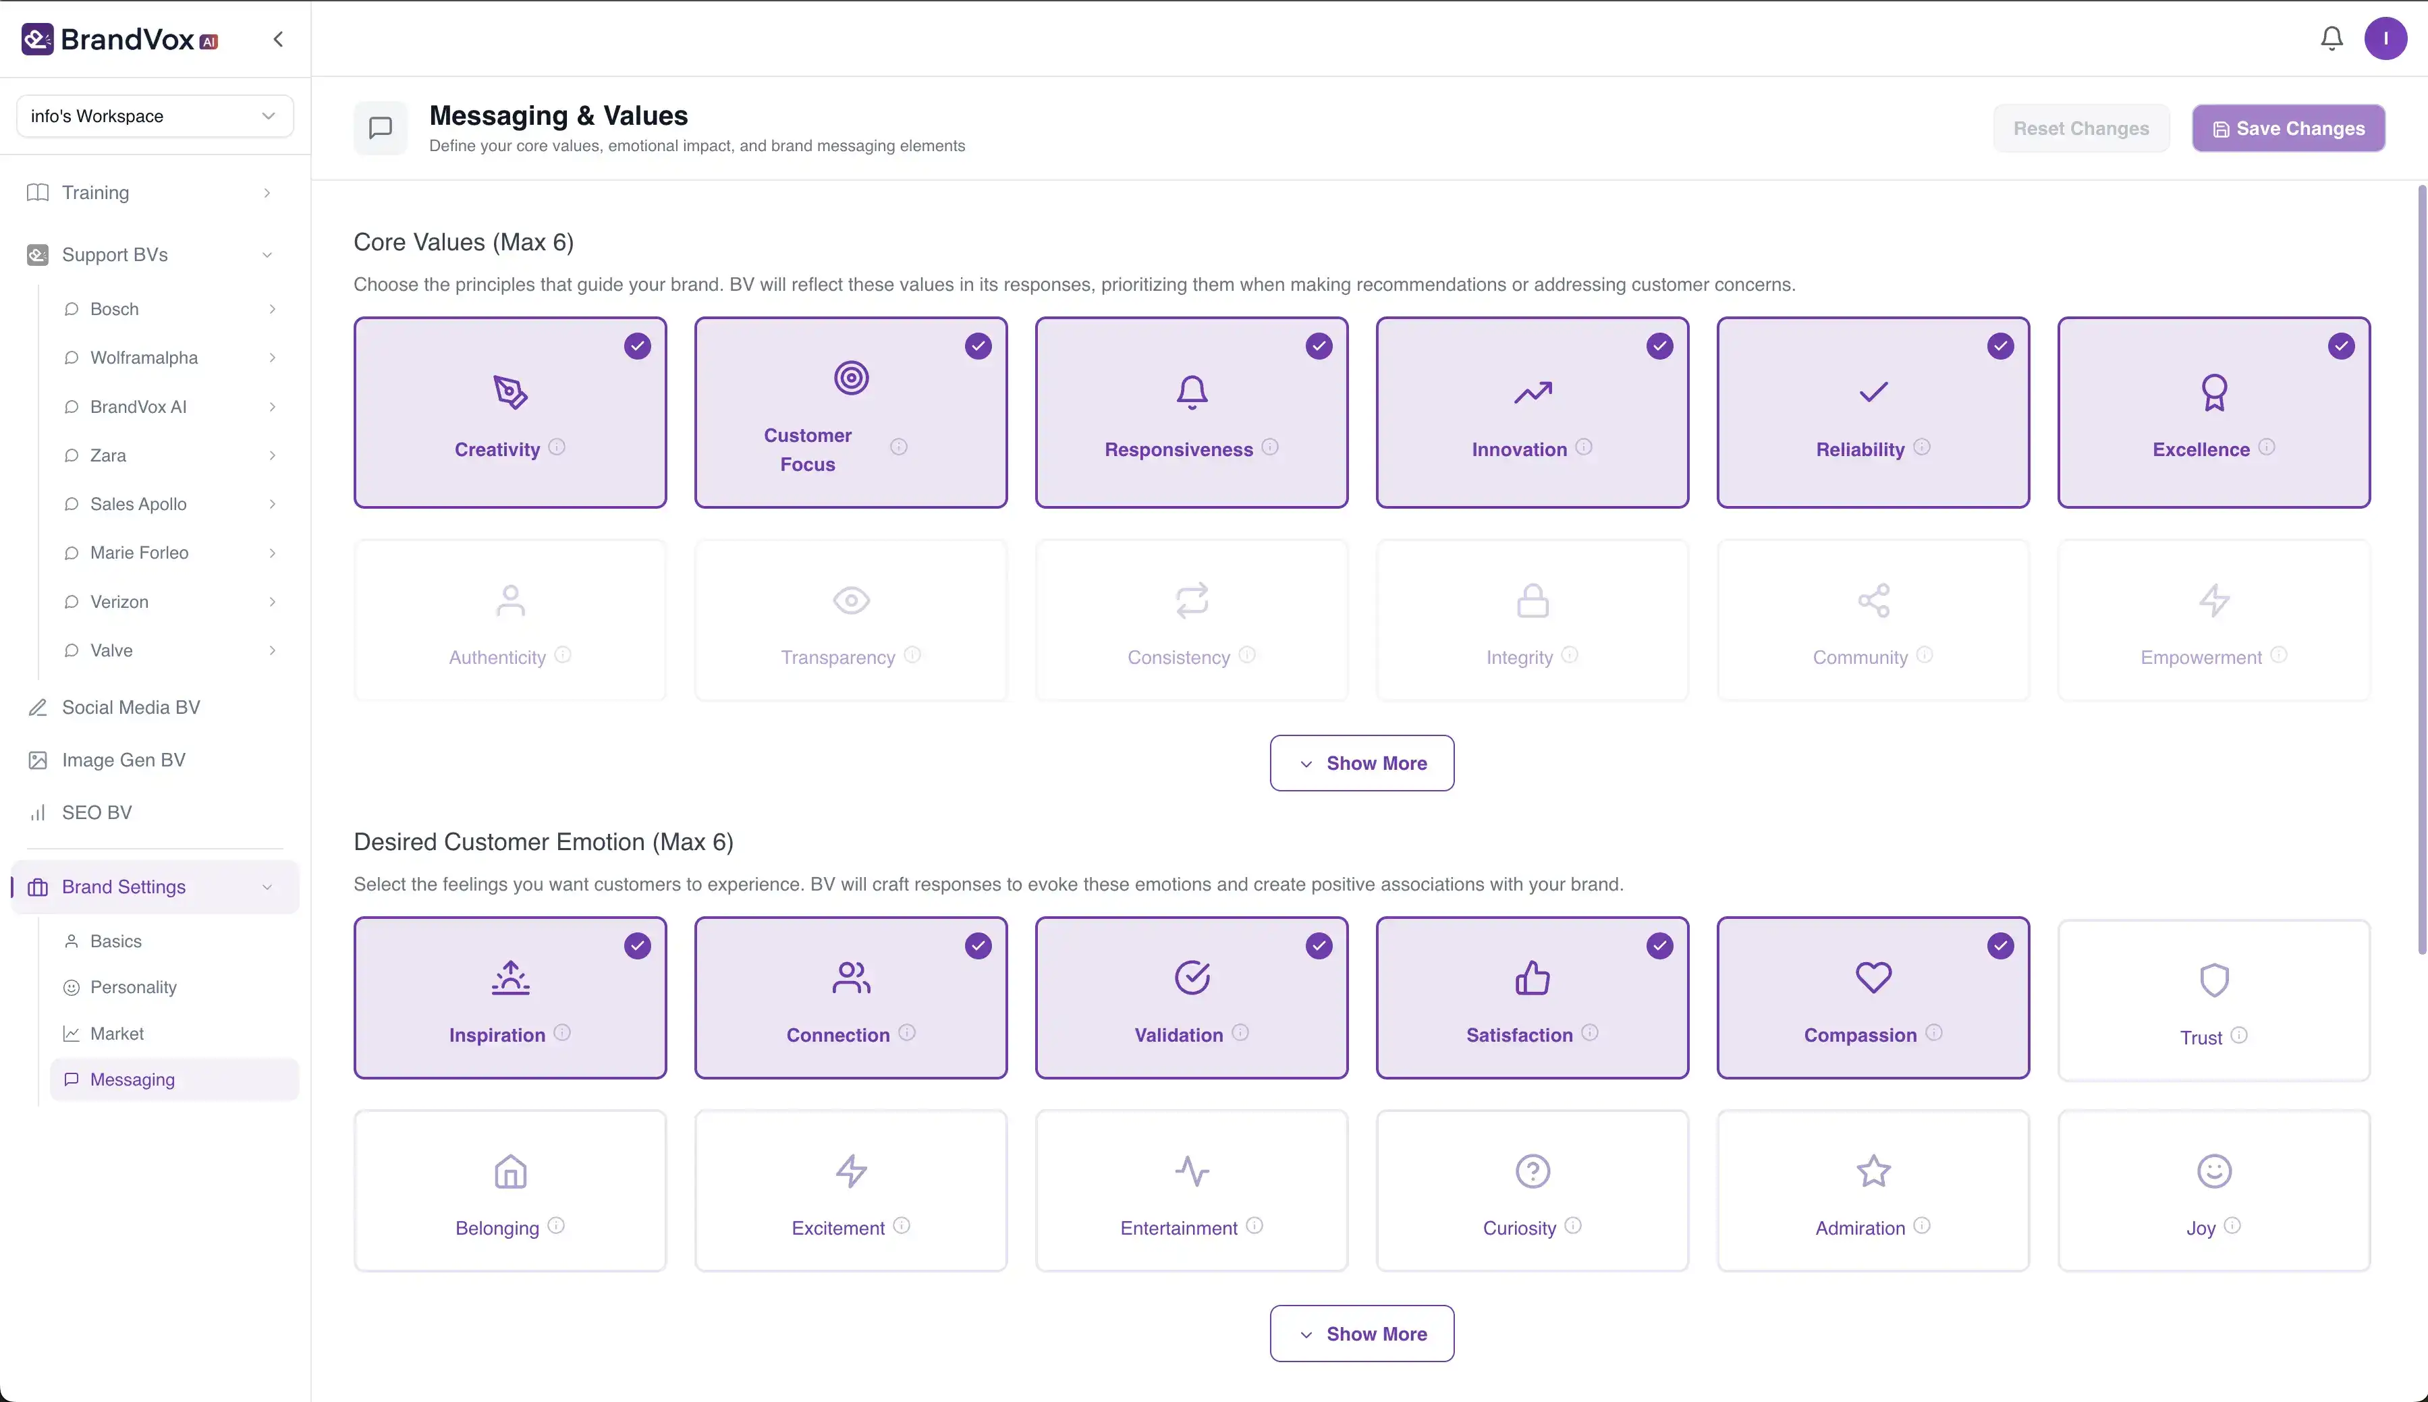Open user avatar in top right
The width and height of the screenshot is (2428, 1402).
tap(2385, 38)
